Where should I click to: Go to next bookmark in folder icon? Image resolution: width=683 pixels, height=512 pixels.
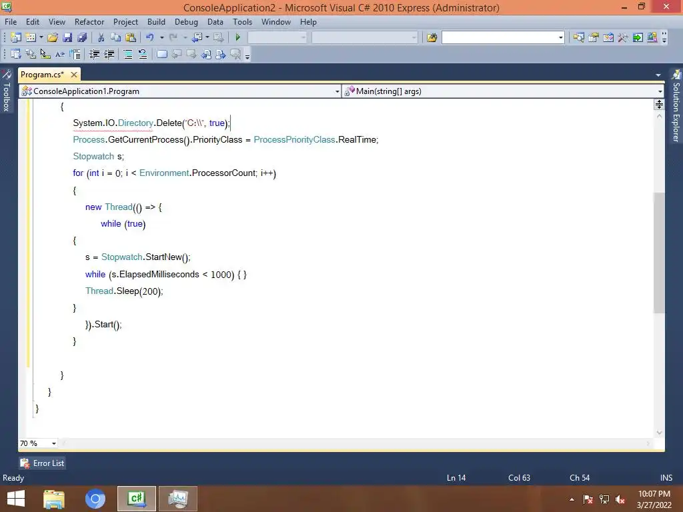pyautogui.click(x=221, y=54)
